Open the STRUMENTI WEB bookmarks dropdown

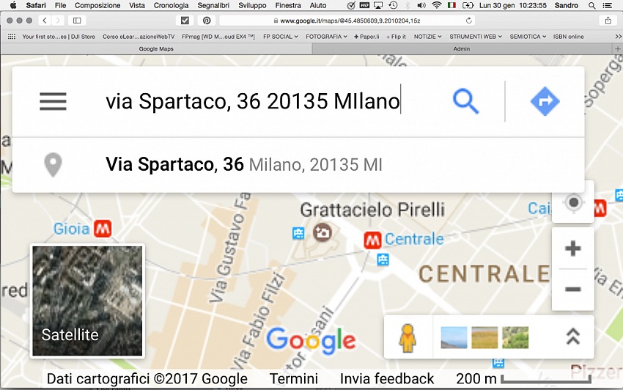(x=476, y=37)
